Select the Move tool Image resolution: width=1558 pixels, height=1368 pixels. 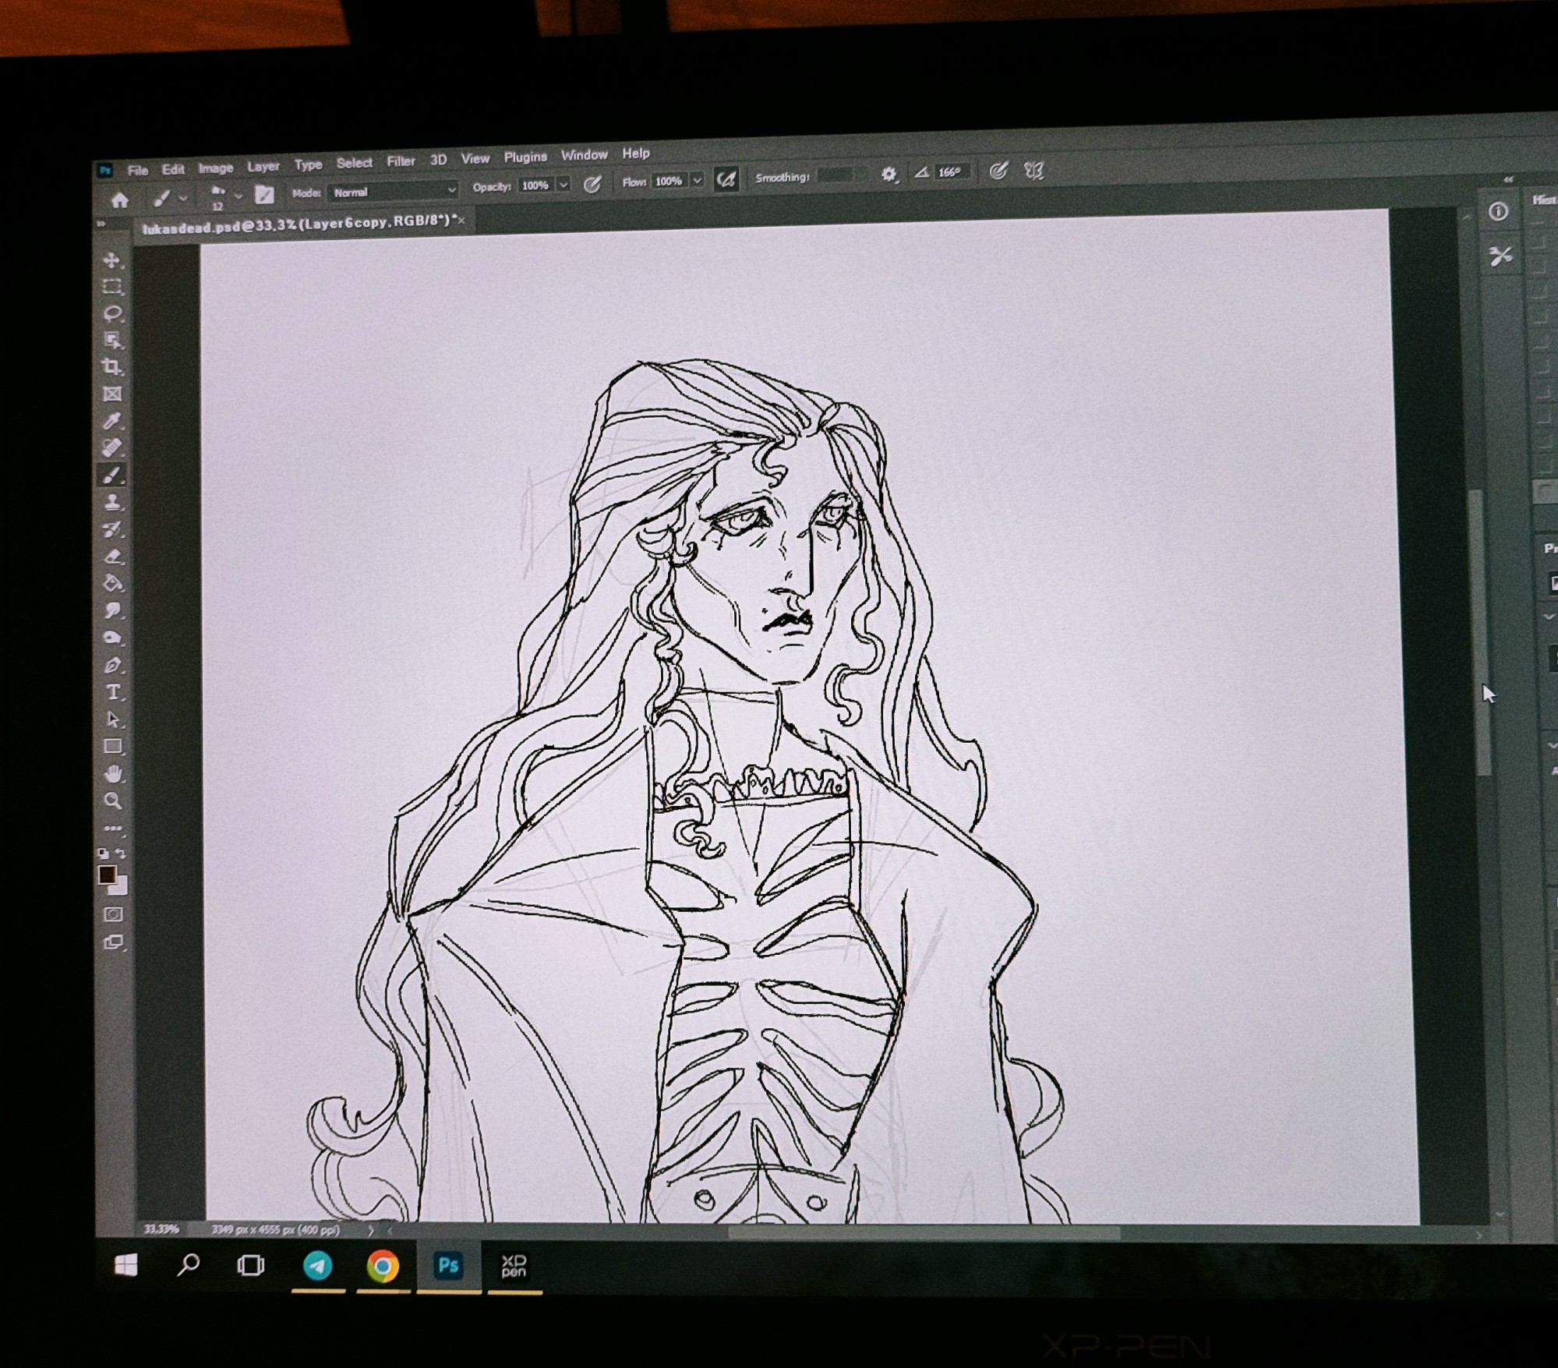(x=111, y=260)
